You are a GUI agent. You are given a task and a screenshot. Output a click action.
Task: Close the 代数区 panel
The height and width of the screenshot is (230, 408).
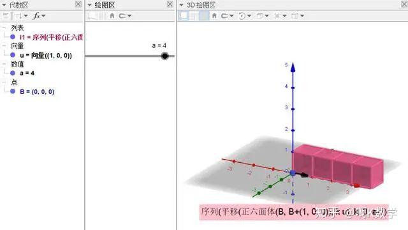tap(78, 4)
